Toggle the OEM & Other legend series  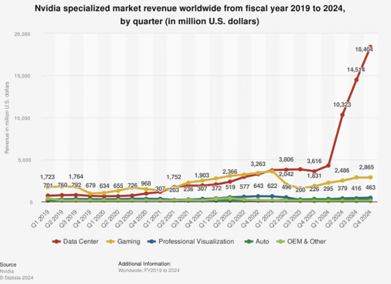click(x=301, y=241)
